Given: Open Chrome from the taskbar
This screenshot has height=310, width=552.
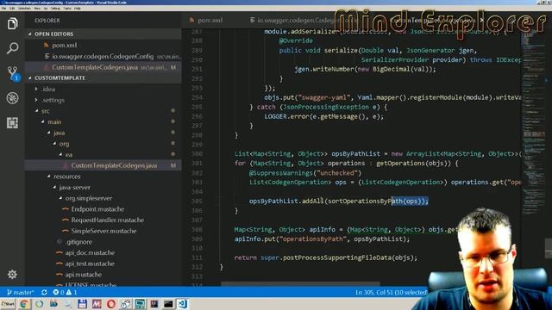Looking at the screenshot, I should click(x=24, y=304).
